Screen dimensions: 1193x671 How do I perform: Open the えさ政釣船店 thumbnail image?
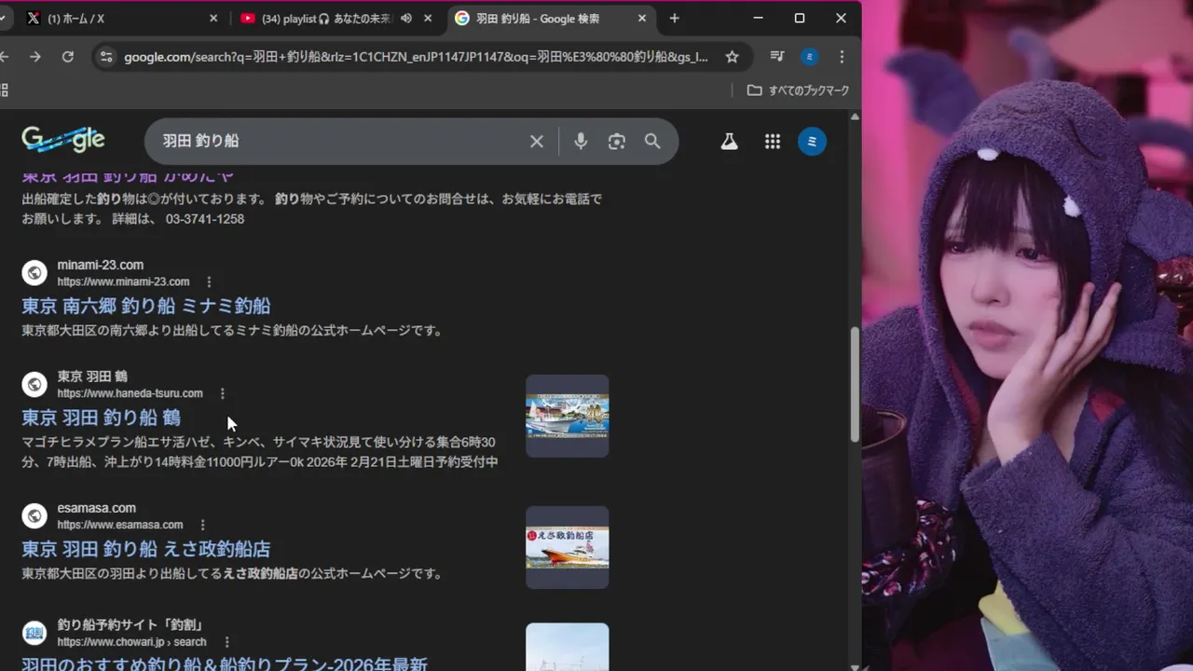point(567,547)
